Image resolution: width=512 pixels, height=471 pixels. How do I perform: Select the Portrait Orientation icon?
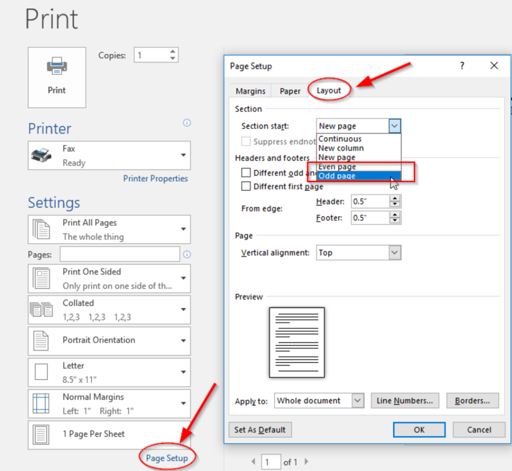click(x=40, y=341)
